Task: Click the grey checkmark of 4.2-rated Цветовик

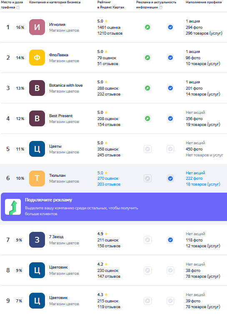Action: coord(170,270)
